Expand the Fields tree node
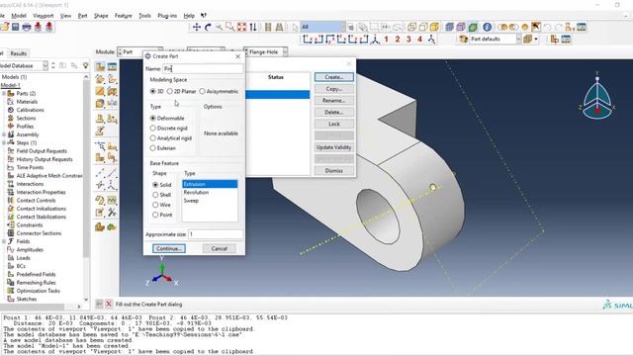This screenshot has width=633, height=356. point(4,241)
